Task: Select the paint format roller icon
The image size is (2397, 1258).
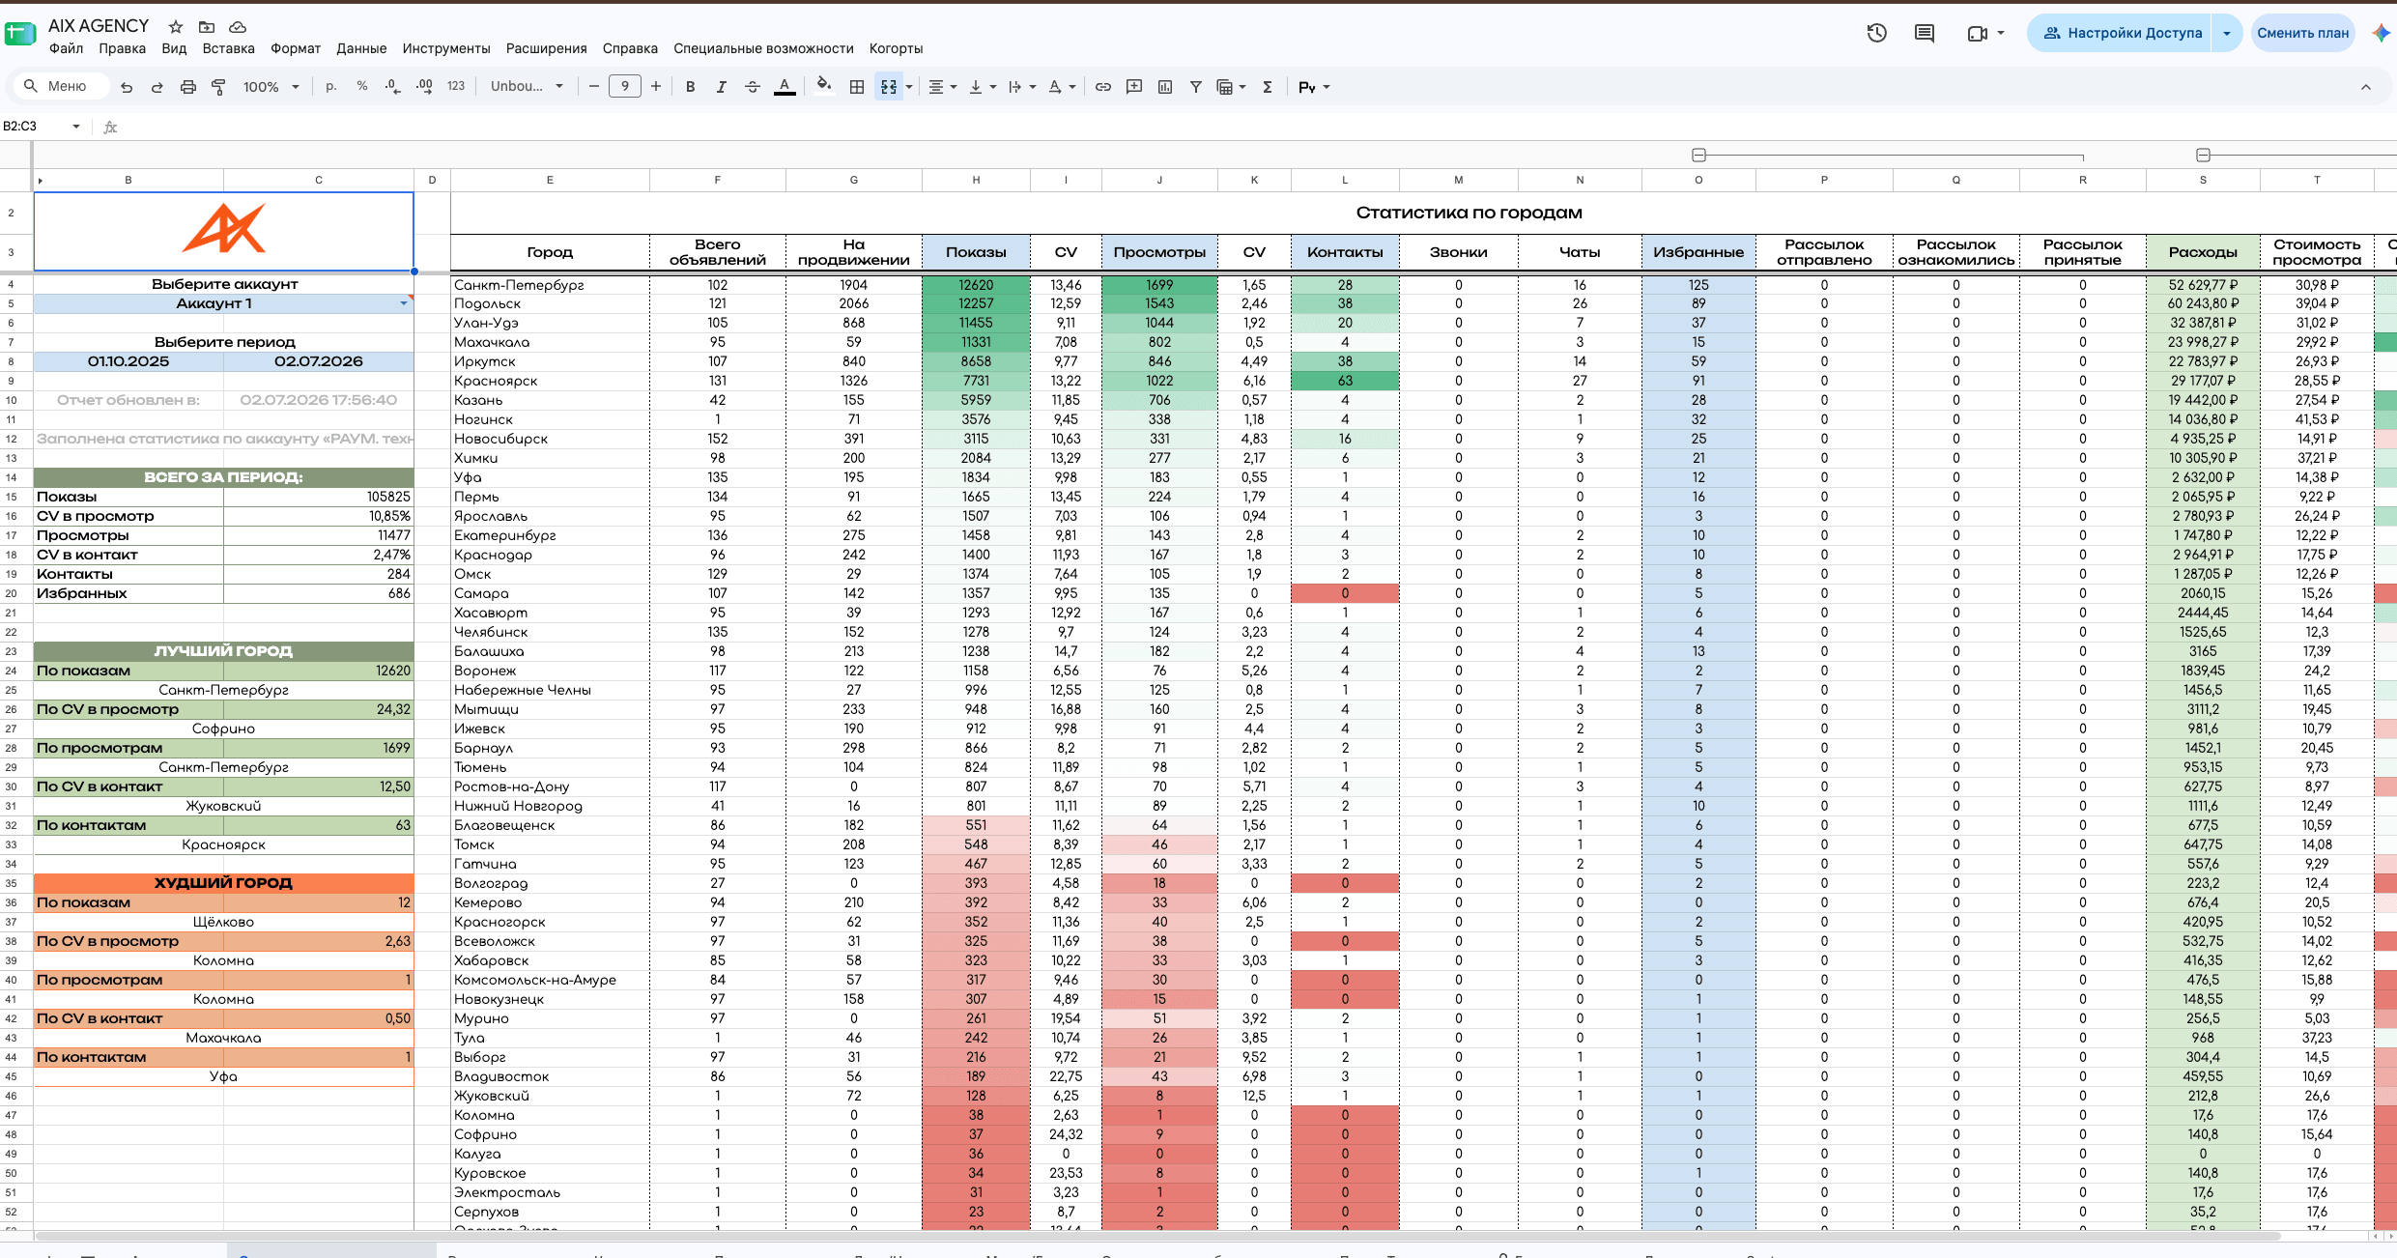Action: click(x=218, y=87)
